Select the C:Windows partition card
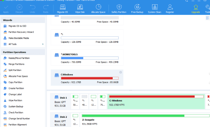 point(87,78)
